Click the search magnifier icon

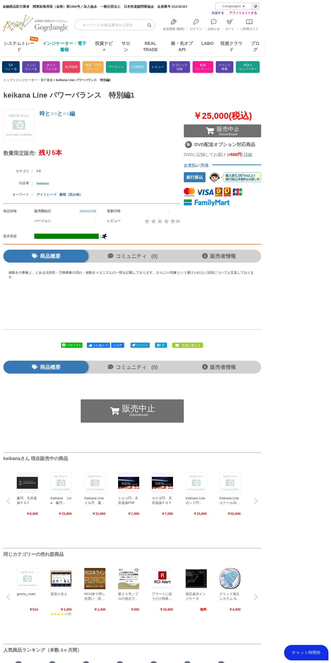click(x=149, y=25)
